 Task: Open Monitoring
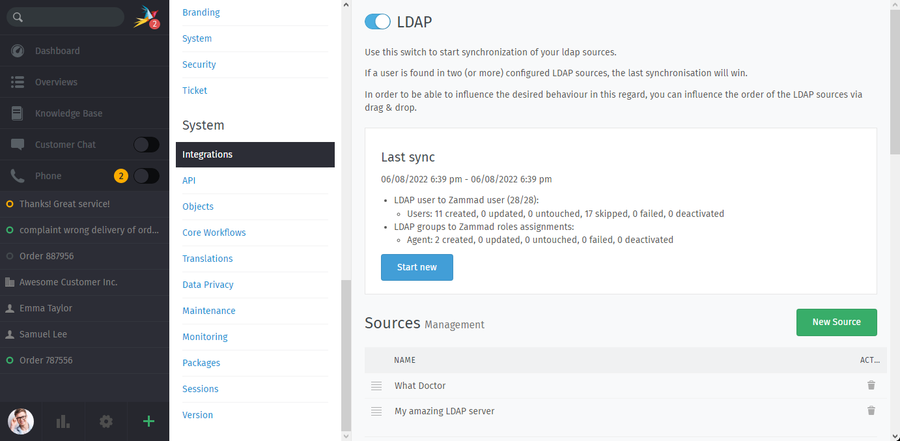(205, 337)
